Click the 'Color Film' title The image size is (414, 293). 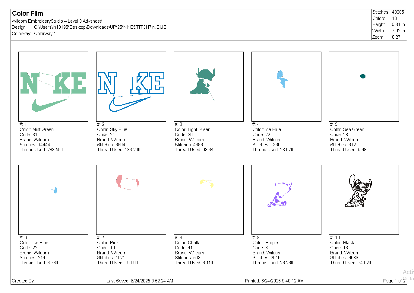pyautogui.click(x=27, y=14)
